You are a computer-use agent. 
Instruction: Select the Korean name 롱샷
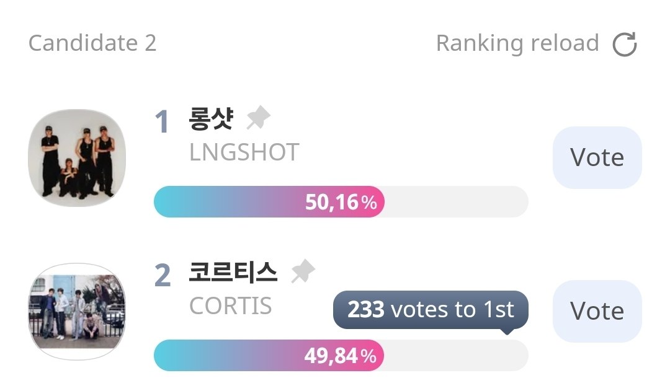(x=211, y=118)
